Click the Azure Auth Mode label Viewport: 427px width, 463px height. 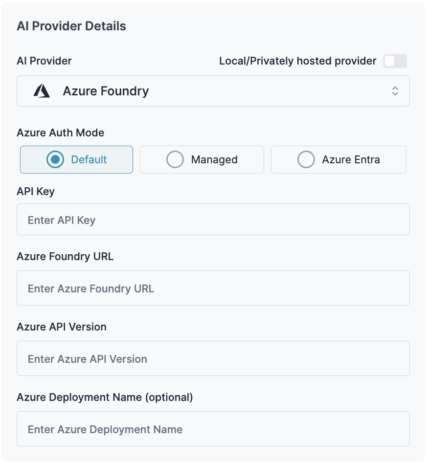pos(60,132)
